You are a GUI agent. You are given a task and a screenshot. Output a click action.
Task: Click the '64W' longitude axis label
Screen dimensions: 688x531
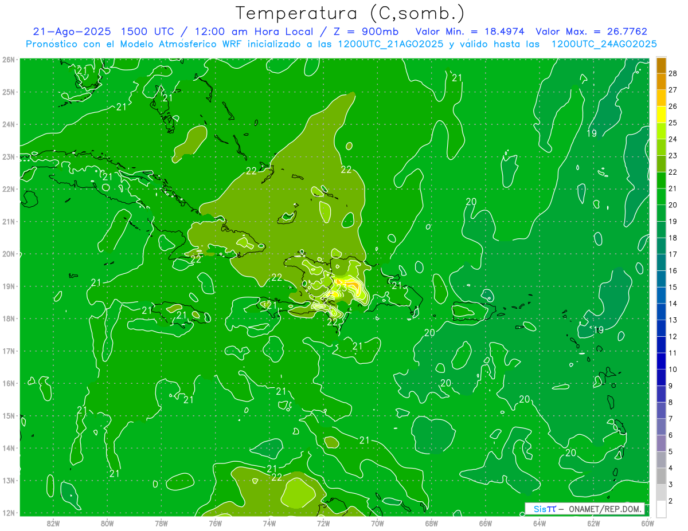point(540,523)
